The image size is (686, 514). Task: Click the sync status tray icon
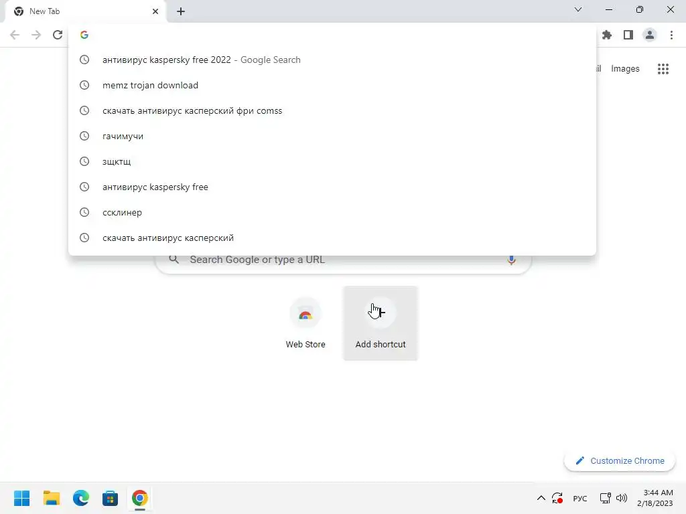click(x=557, y=498)
